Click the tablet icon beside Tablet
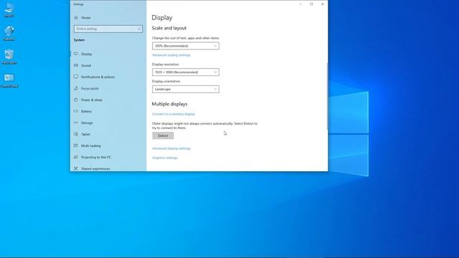 76,134
